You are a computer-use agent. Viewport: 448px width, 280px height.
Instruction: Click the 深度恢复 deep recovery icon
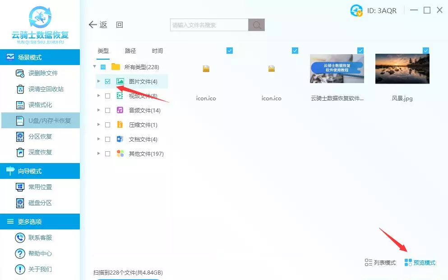tap(20, 153)
